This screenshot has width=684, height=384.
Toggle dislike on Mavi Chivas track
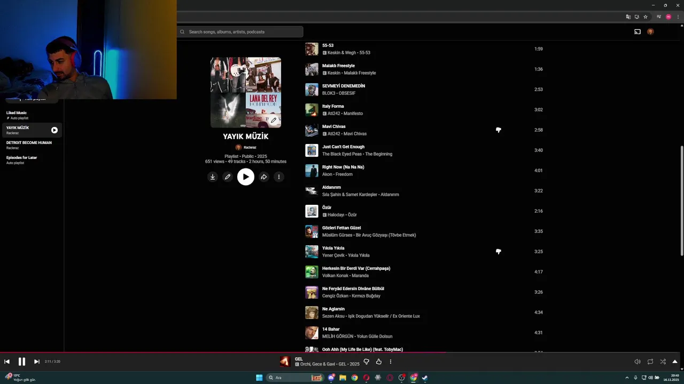498,130
